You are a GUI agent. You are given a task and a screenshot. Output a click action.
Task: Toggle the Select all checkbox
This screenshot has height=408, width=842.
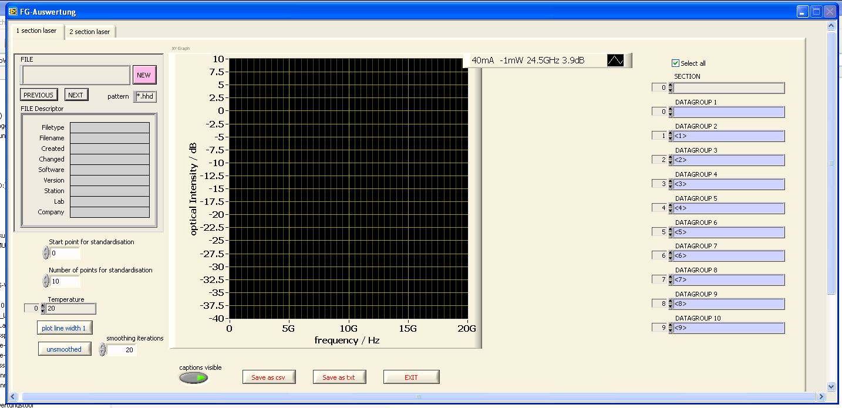pyautogui.click(x=675, y=63)
